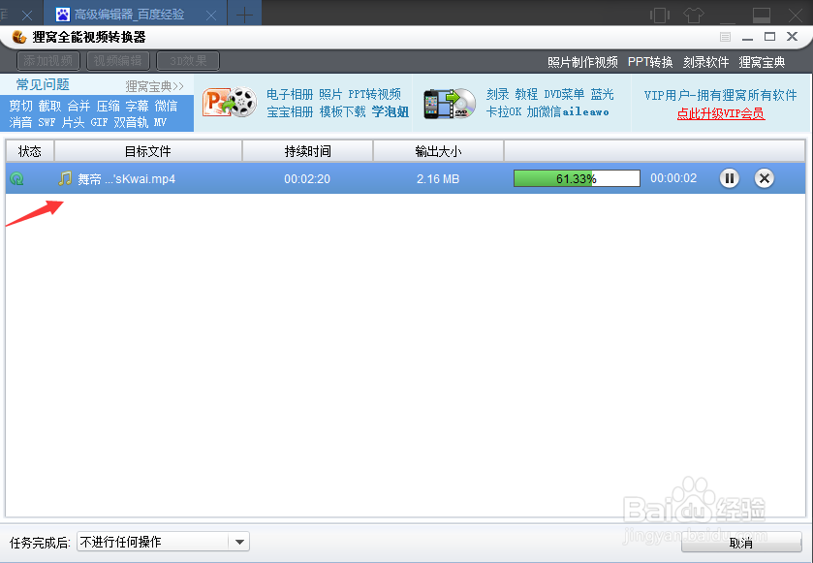Click the 点此升级VIP会员 link
Screen dimensions: 813x563
(721, 113)
